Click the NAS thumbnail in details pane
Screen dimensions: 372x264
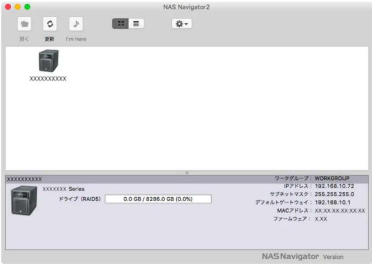click(24, 200)
